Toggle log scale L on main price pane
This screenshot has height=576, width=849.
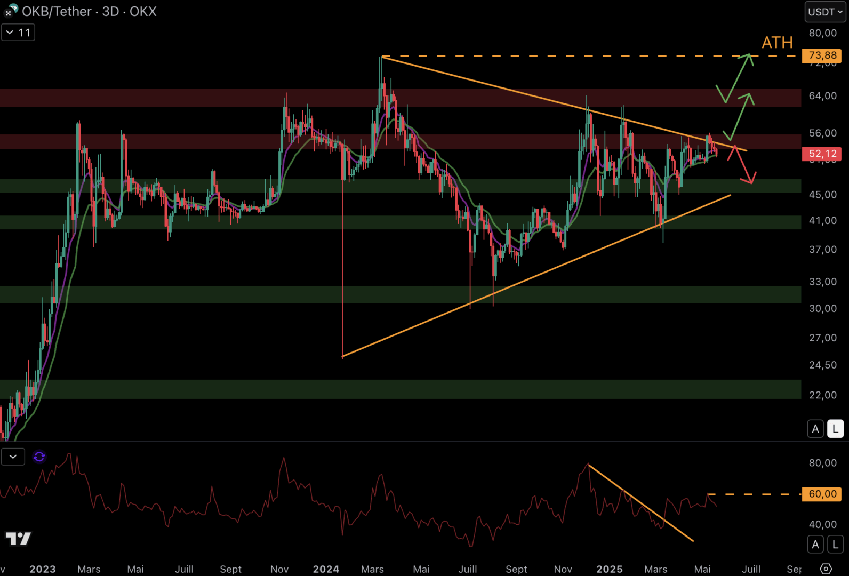[x=835, y=429]
